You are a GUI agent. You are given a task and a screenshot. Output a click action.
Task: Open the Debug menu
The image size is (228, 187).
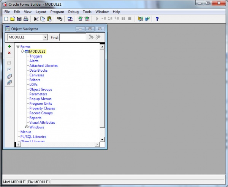click(73, 12)
